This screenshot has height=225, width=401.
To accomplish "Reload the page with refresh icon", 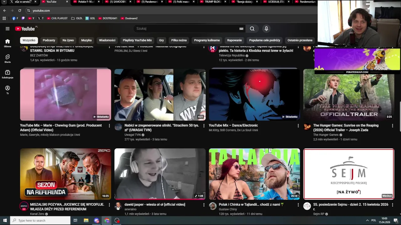I will coord(20,10).
